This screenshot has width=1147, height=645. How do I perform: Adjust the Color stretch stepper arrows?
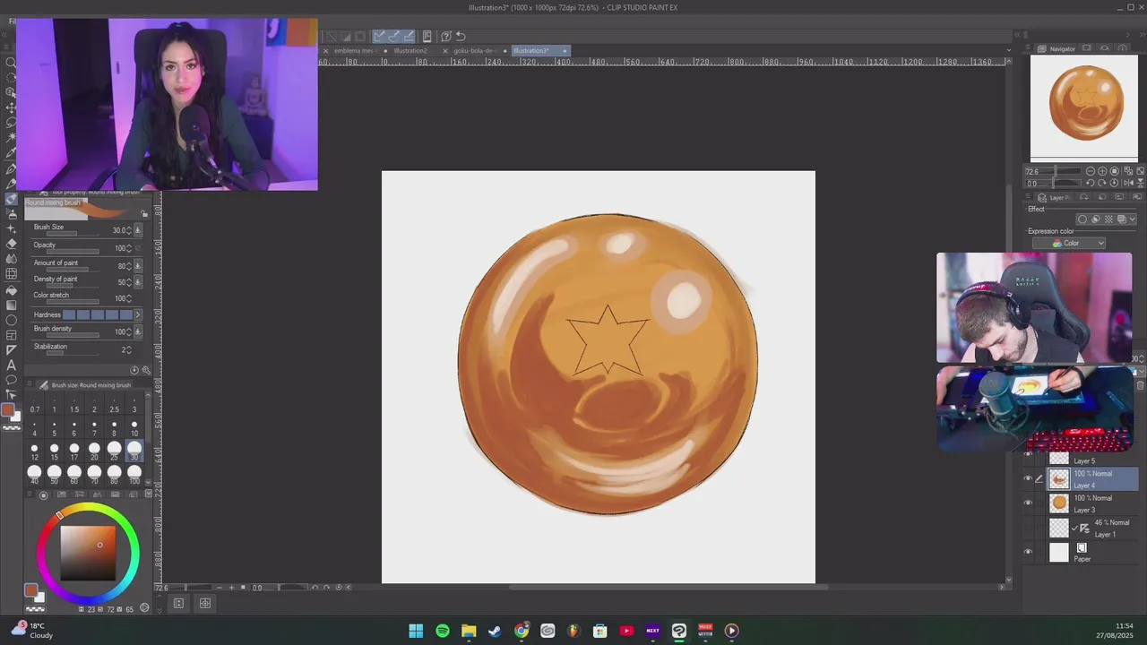pyautogui.click(x=129, y=298)
